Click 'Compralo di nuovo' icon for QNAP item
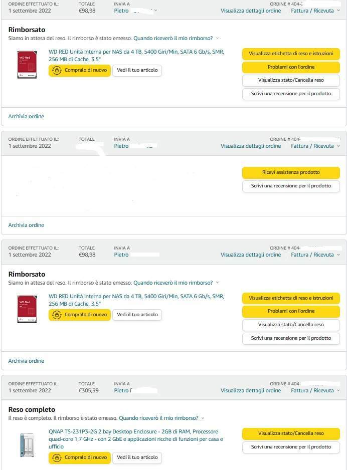The image size is (347, 470). [x=57, y=457]
